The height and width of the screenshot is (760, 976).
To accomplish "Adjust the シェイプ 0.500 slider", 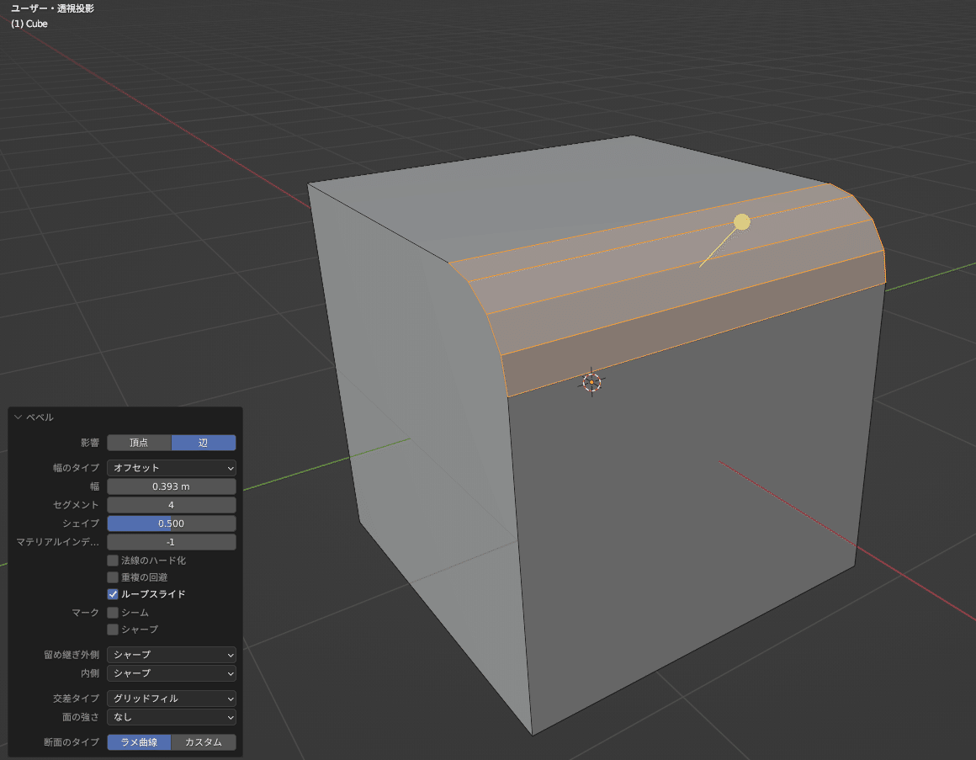I will click(x=171, y=523).
